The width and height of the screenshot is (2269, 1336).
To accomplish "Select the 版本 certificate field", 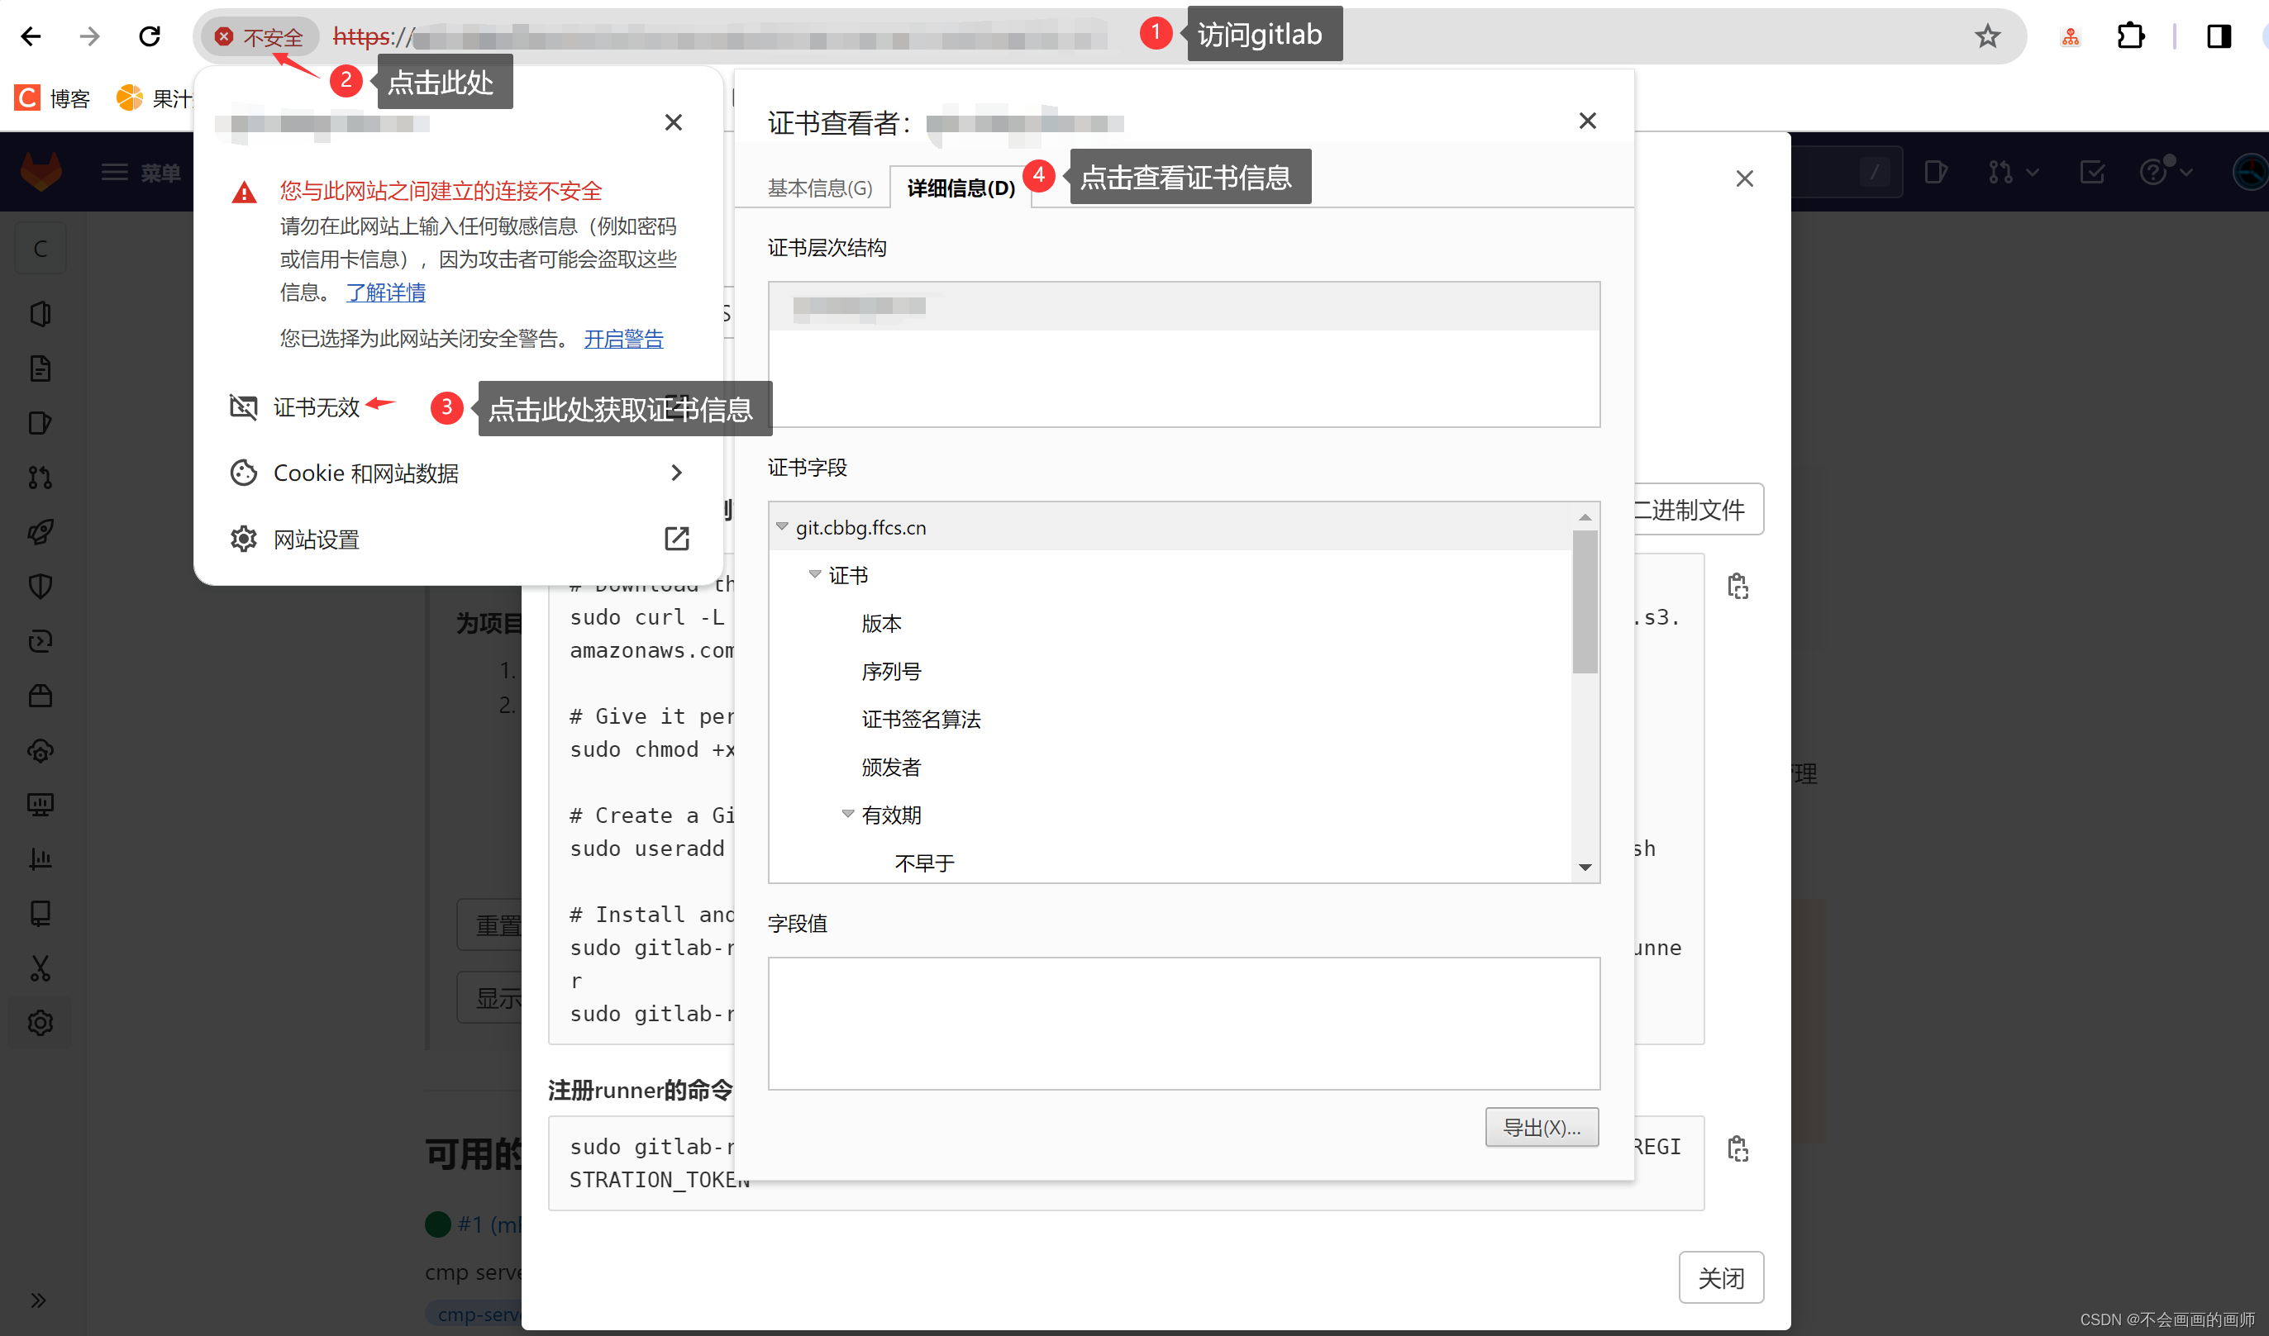I will (x=880, y=623).
